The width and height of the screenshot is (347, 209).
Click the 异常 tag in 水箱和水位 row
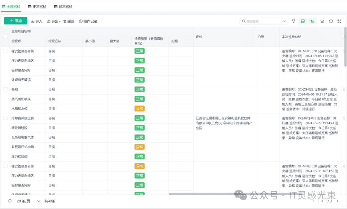click(139, 109)
